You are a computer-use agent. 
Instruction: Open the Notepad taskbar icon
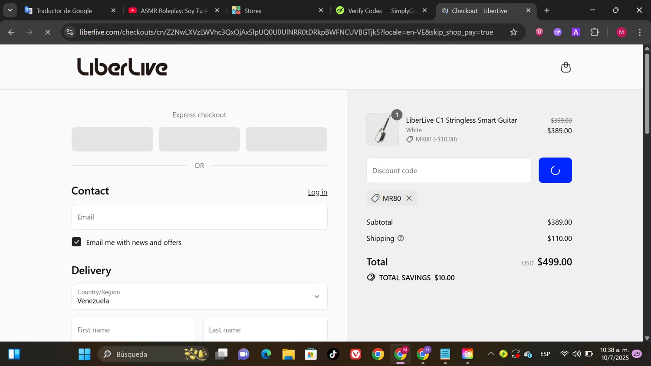445,354
